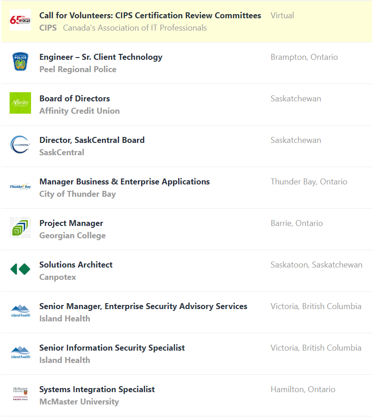Viewport: 372px width, 420px height.
Task: Click the Thunder Bay, Ontario location
Action: pos(309,182)
